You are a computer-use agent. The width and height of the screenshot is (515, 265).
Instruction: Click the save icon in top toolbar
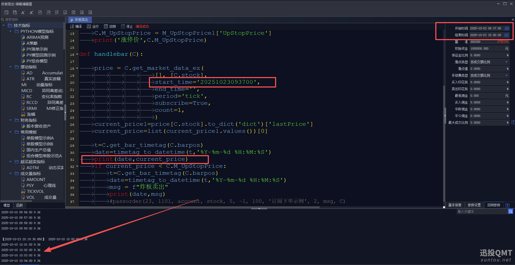tap(6, 12)
